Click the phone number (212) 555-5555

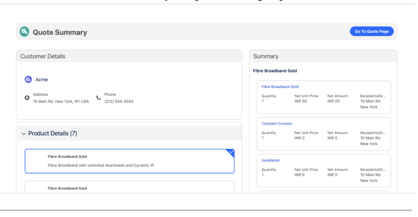(119, 102)
